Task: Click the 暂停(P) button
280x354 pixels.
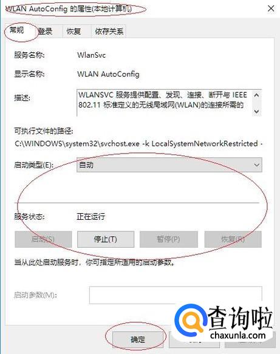Action: pos(169,239)
